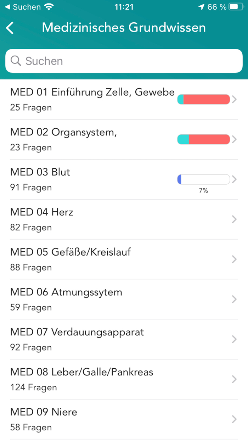
Task: Tap the back arrow to leave Medizinisches Grundwissen
Action: point(10,27)
